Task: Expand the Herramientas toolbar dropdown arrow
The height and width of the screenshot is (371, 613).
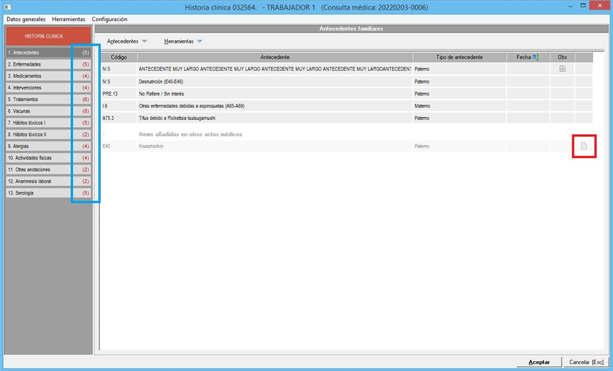Action: coord(199,42)
